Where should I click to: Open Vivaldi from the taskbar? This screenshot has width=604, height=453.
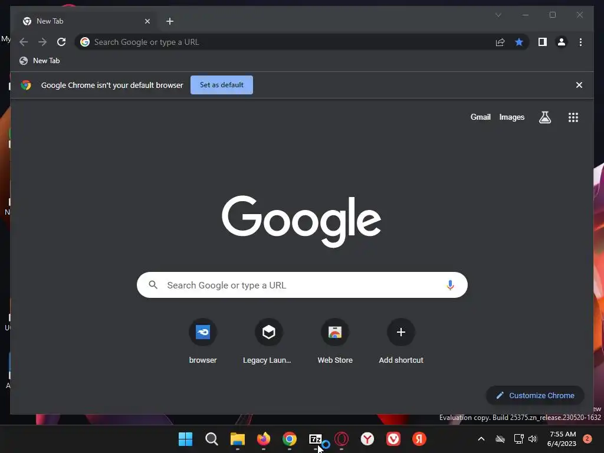pyautogui.click(x=393, y=439)
